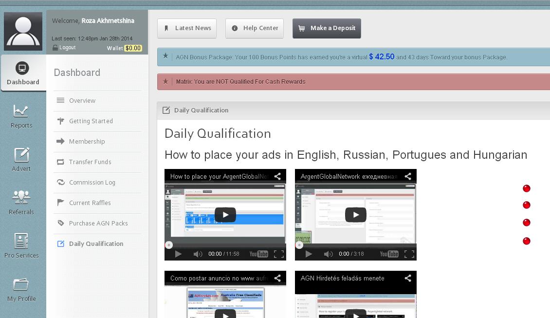Click bottom play button of the 11:58 video
Viewport: 550px width, 318px height.
coord(178,254)
